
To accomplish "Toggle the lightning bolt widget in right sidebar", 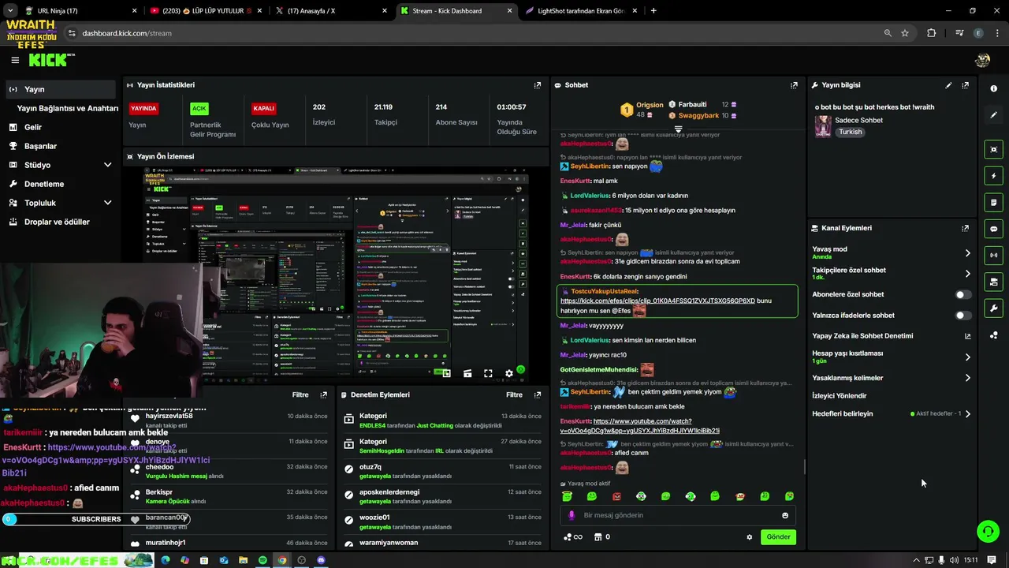I will pyautogui.click(x=993, y=176).
